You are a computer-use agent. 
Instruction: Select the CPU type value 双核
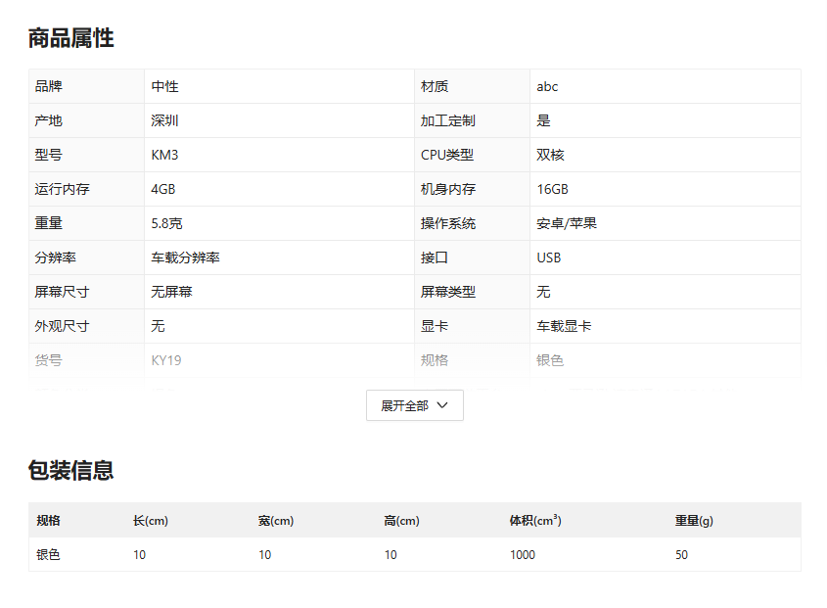pos(550,155)
